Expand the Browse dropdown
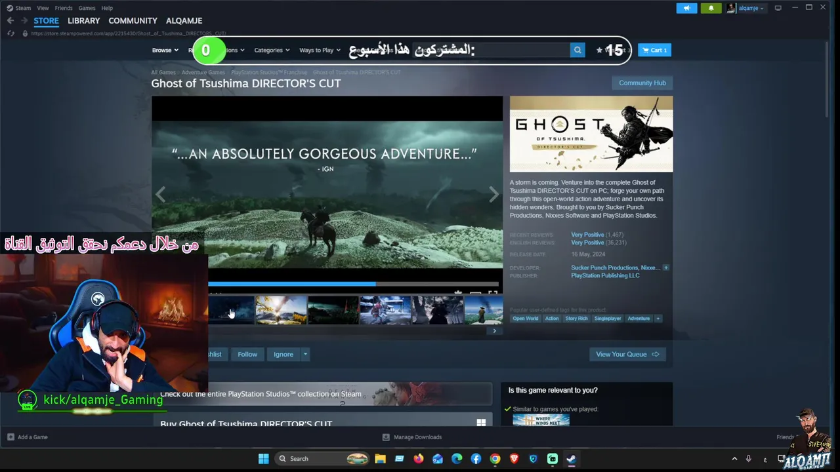Screen dimensions: 840x472 (165, 50)
